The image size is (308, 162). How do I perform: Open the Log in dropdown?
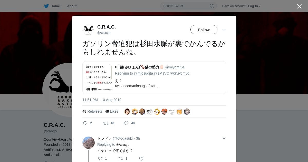click(x=254, y=6)
